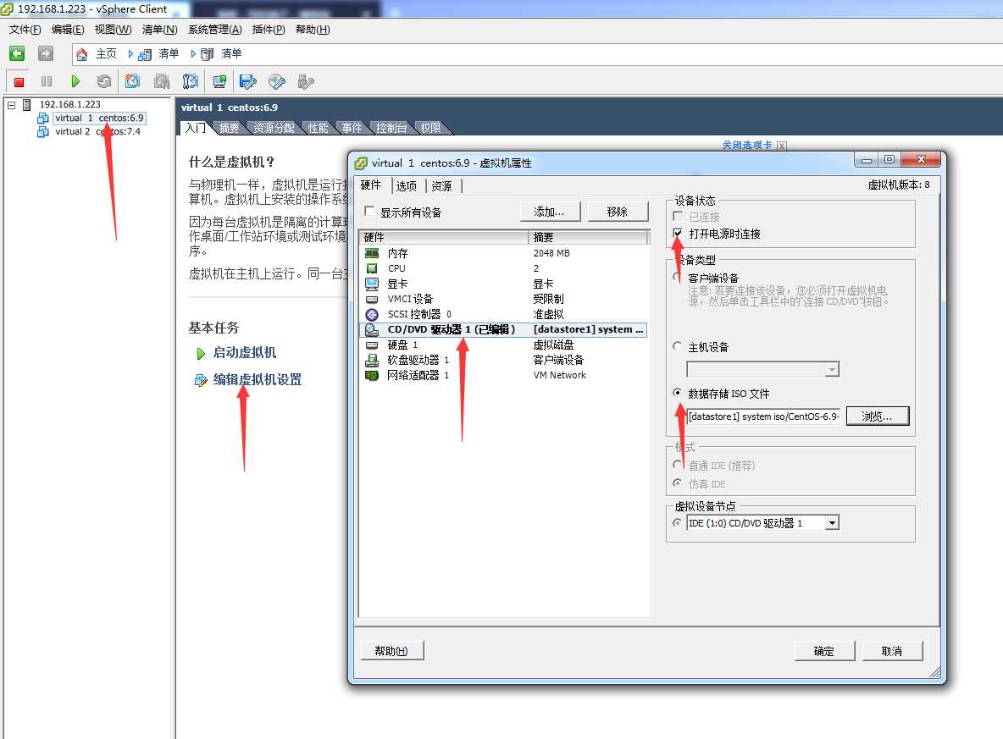1003x739 pixels.
Task: Select floppy drive 1 row
Action: pos(503,360)
